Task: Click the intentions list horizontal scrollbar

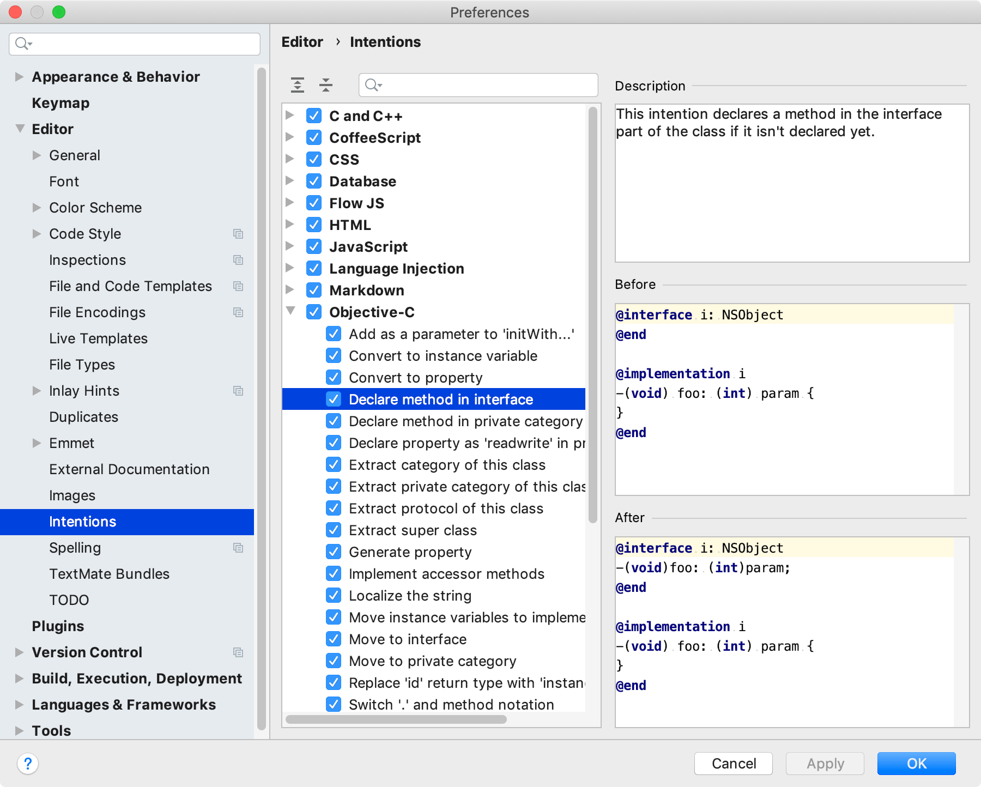Action: pyautogui.click(x=396, y=719)
